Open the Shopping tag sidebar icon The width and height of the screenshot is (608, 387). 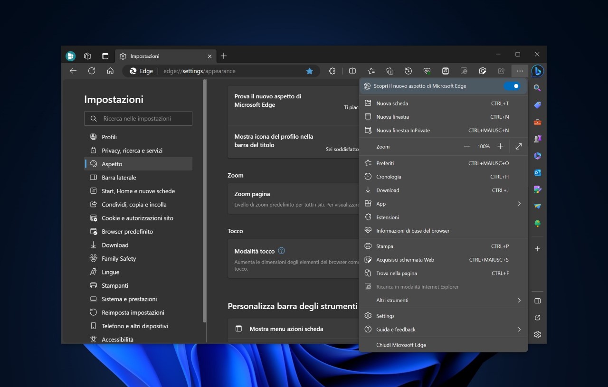(537, 105)
